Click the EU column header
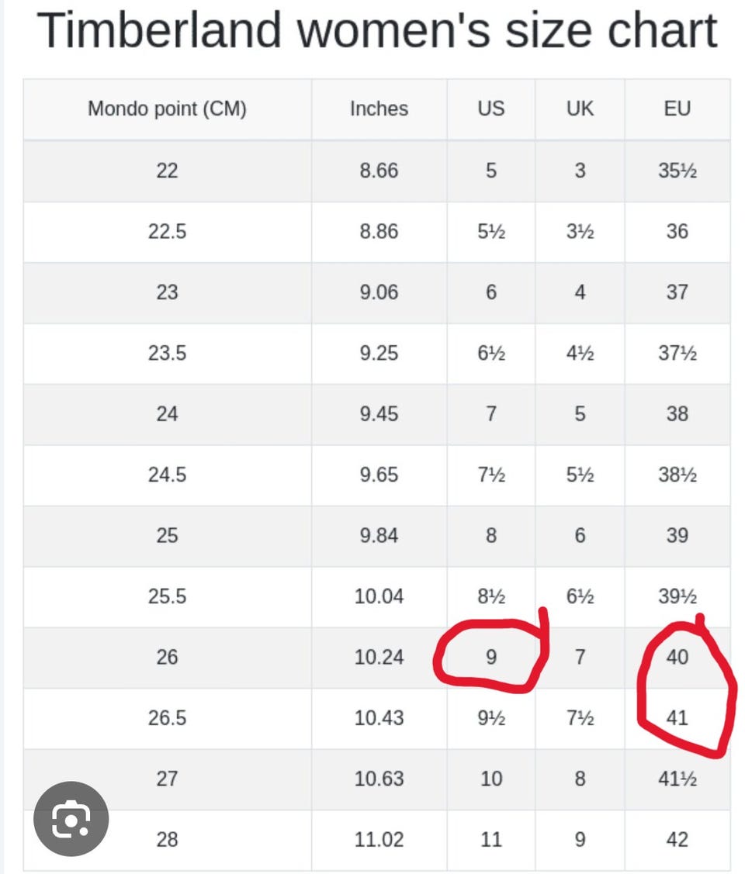 click(677, 109)
